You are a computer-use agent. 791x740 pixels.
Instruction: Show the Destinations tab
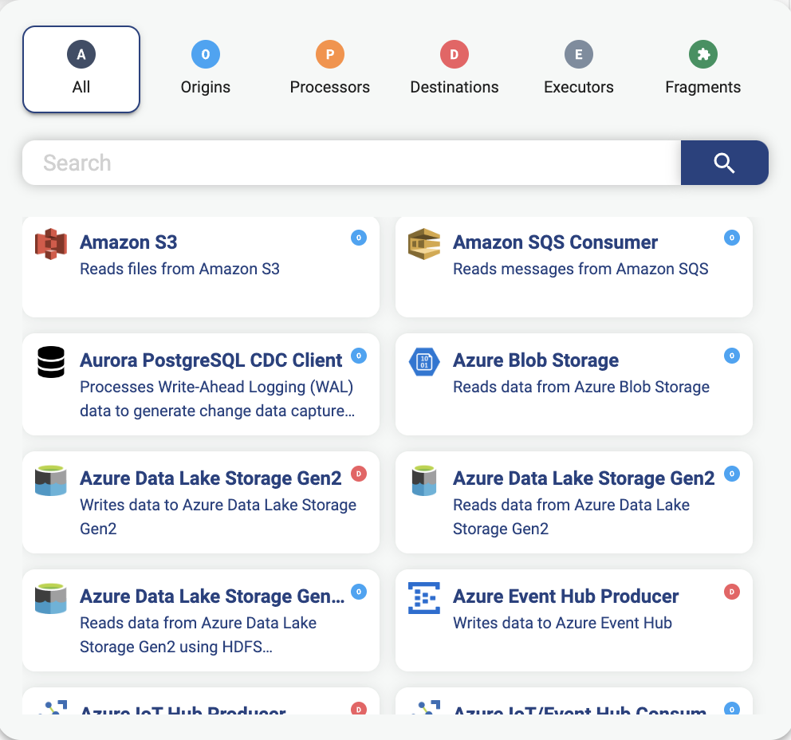coord(455,69)
